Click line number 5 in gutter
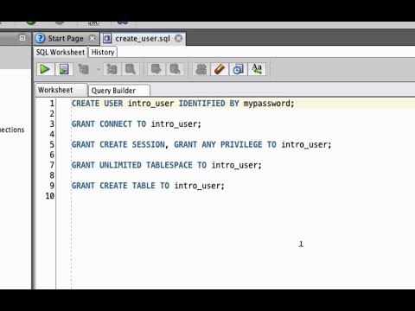Viewport: 415px width, 311px height. [52, 144]
